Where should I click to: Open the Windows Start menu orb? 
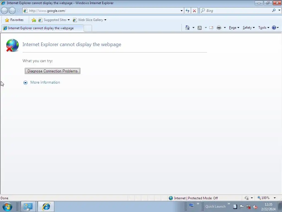pyautogui.click(x=7, y=206)
